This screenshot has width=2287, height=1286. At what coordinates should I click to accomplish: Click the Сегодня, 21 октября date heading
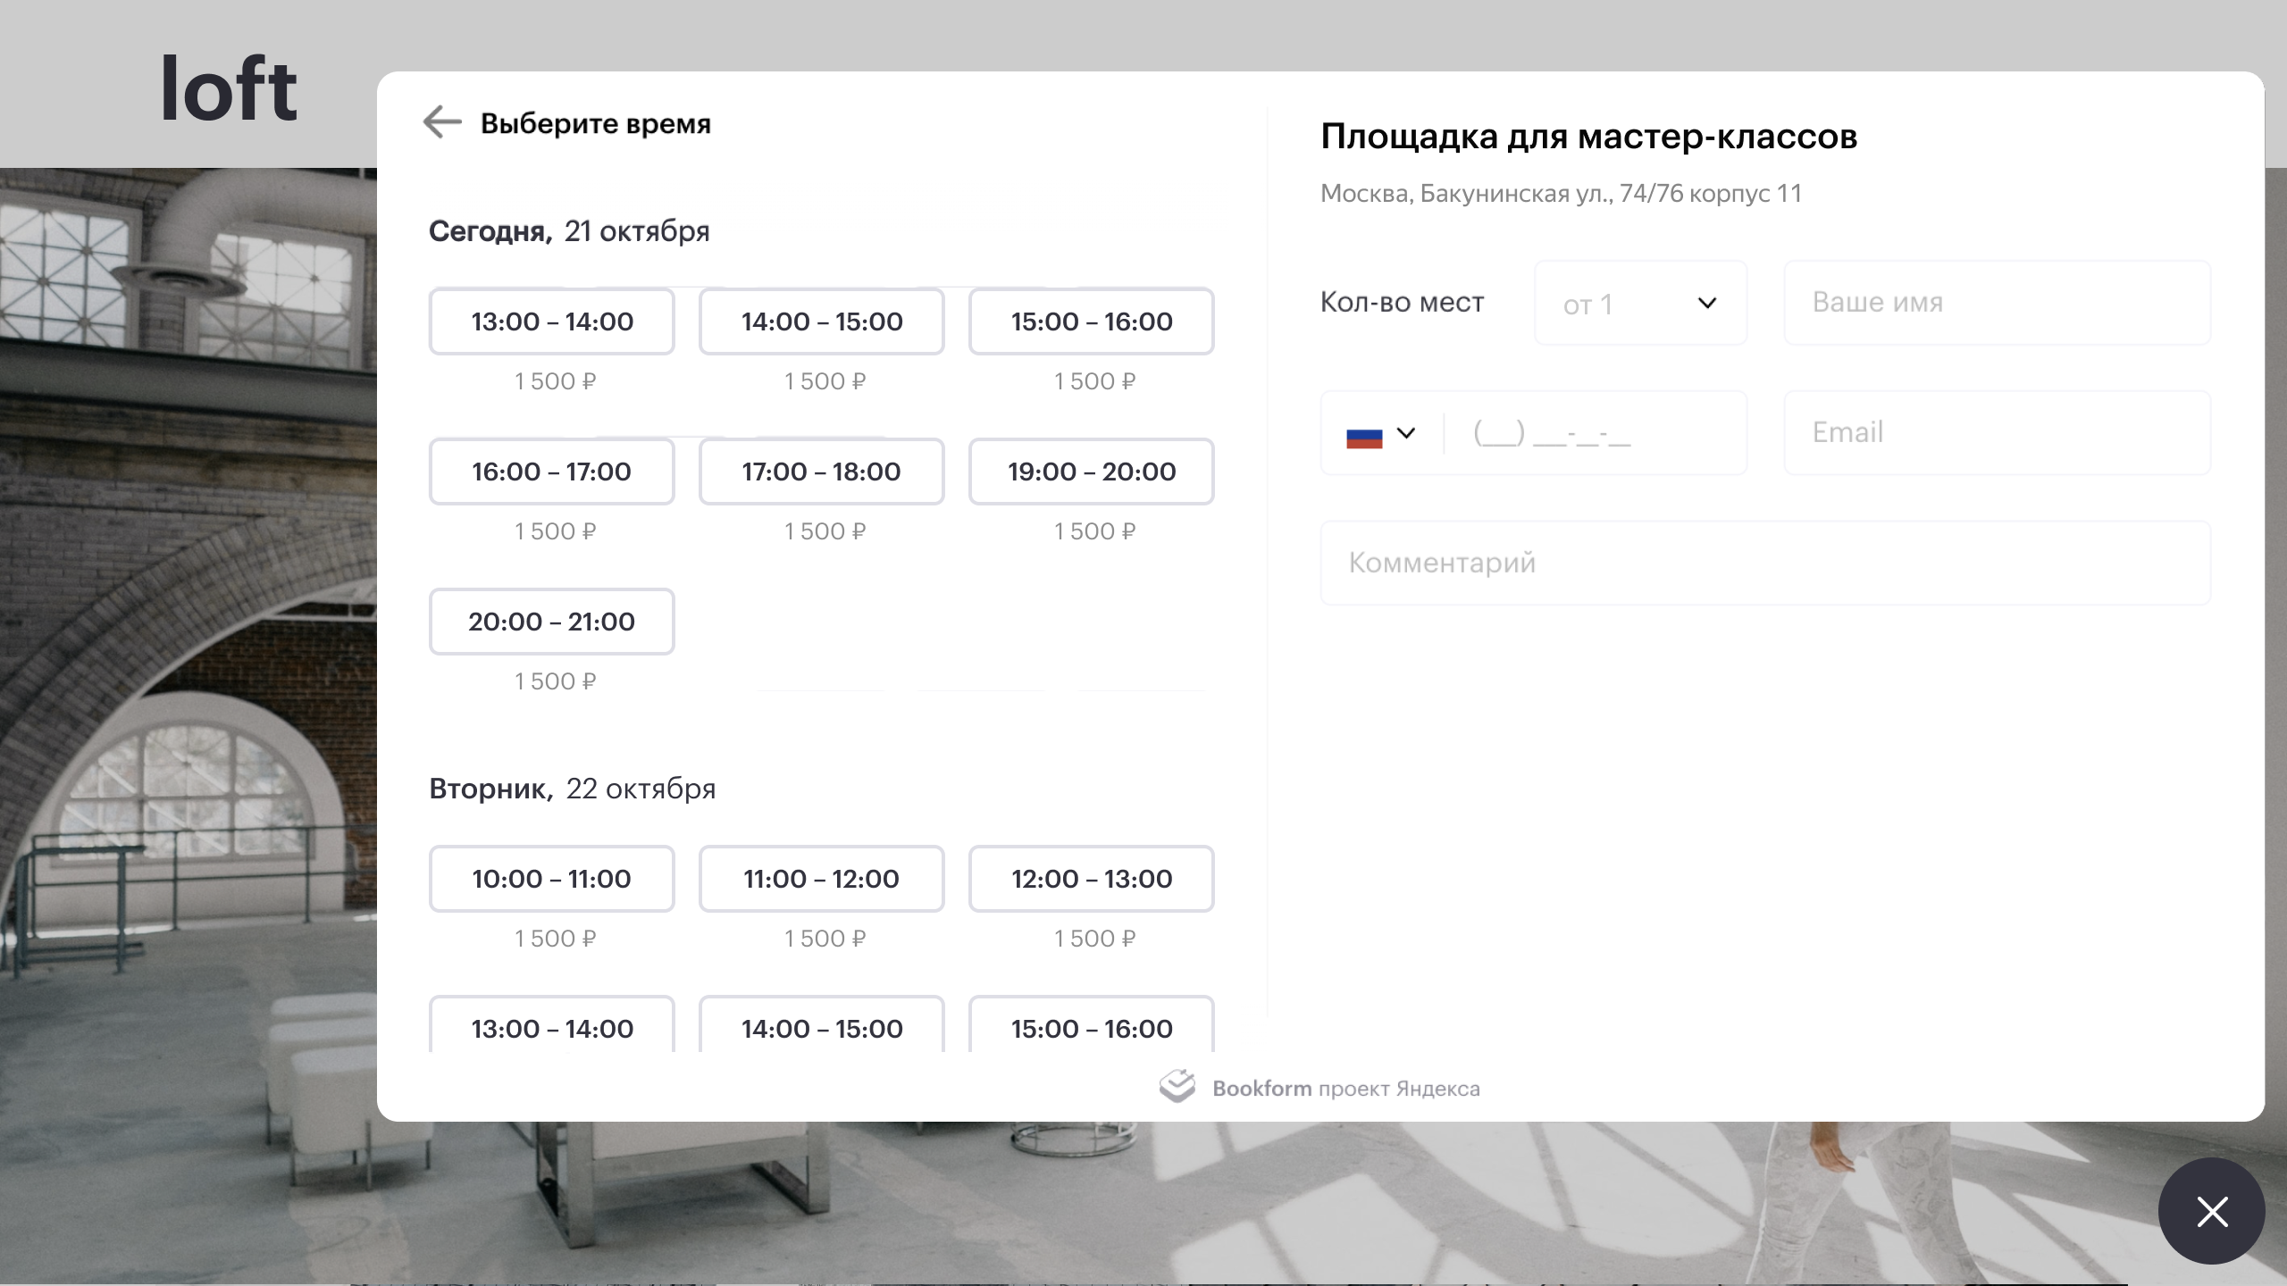pos(569,231)
